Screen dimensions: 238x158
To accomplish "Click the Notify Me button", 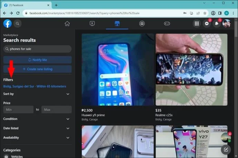I will coord(38,60).
